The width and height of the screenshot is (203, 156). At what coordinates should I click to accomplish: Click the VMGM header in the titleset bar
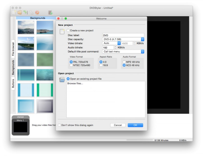(x=21, y=117)
